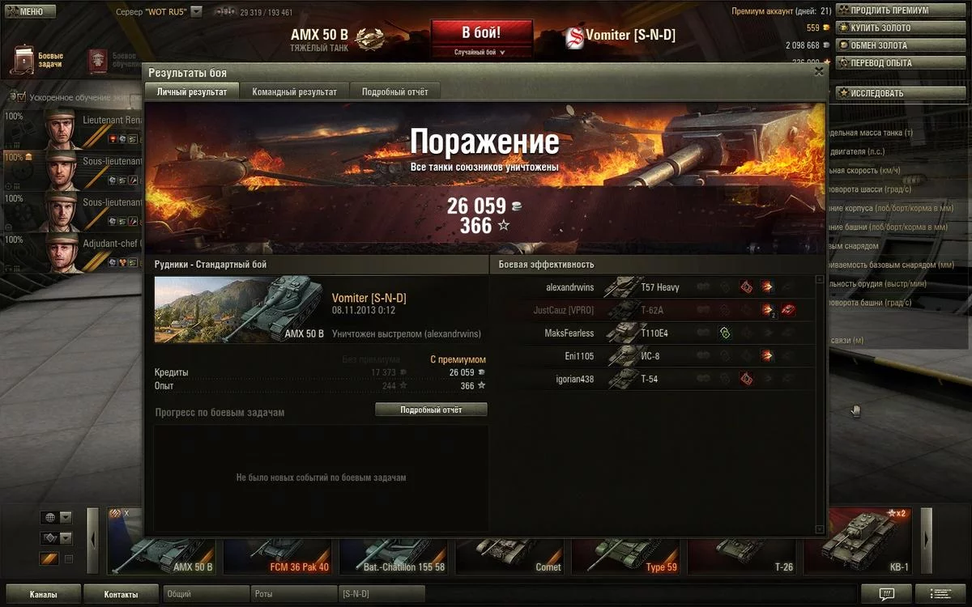Click the S-N-D clan emblem by Vomiter

574,35
